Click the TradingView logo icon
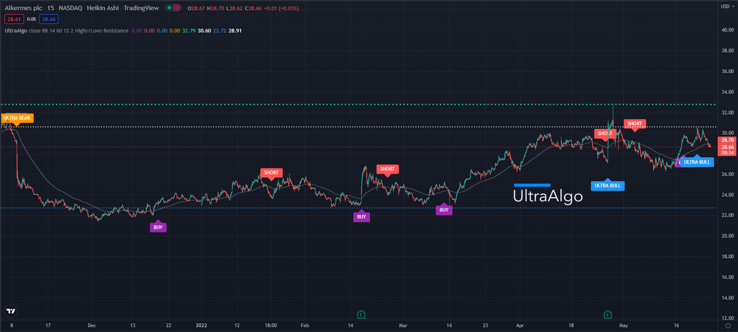The height and width of the screenshot is (332, 738). point(10,311)
